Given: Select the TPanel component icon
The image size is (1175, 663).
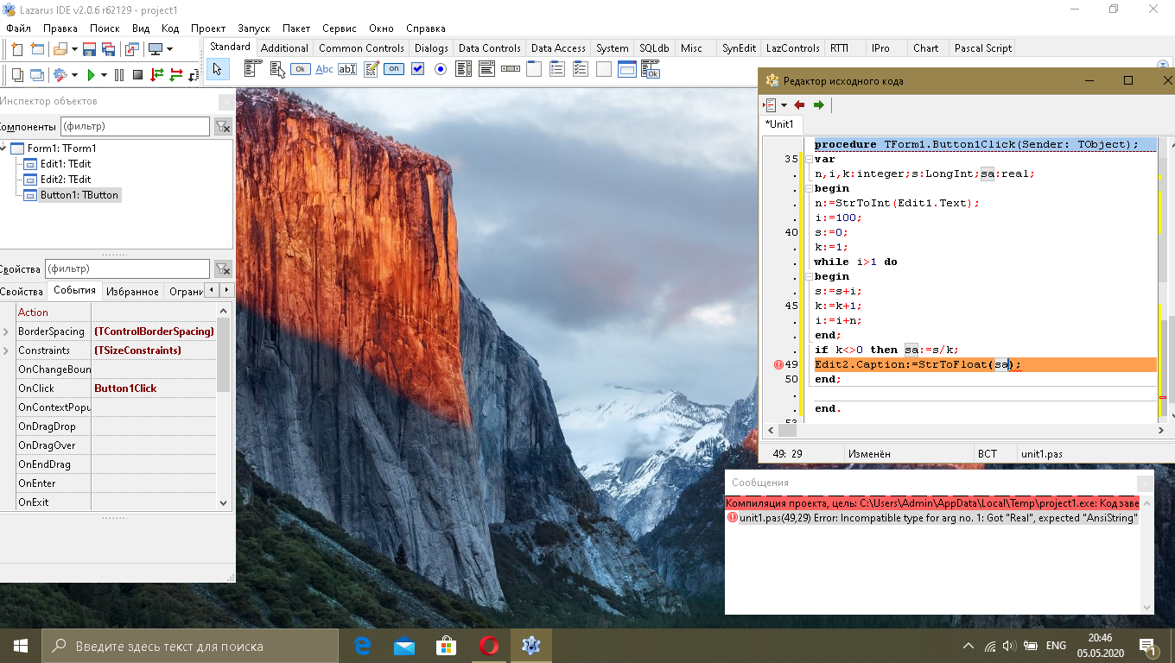Looking at the screenshot, I should 603,69.
